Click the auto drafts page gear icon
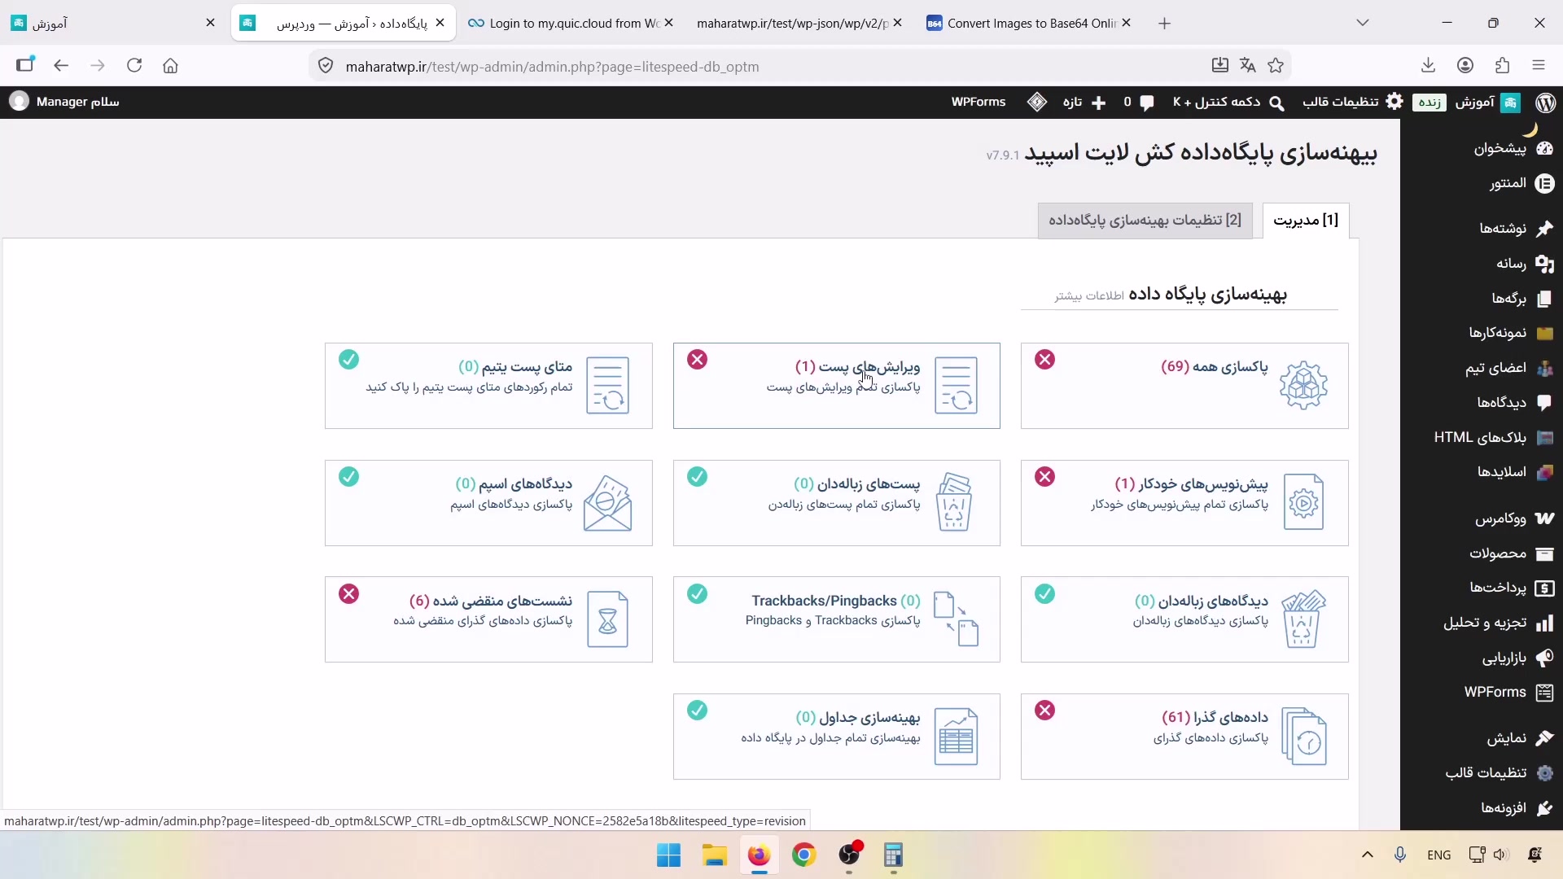Screen dimensions: 1563x879 point(1303,502)
